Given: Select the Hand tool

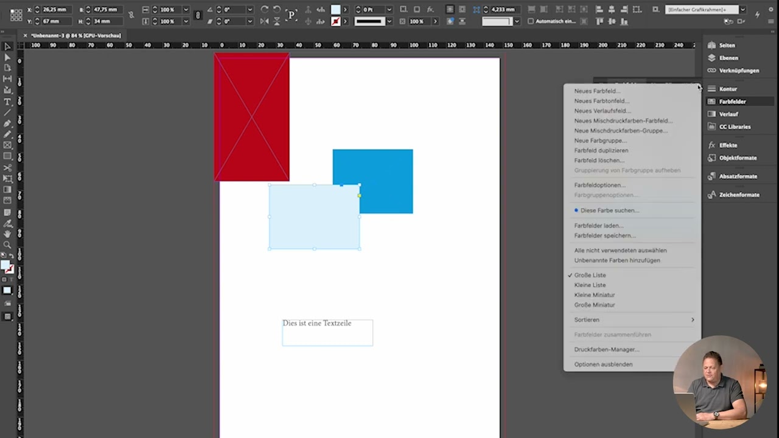Looking at the screenshot, I should click(x=7, y=234).
